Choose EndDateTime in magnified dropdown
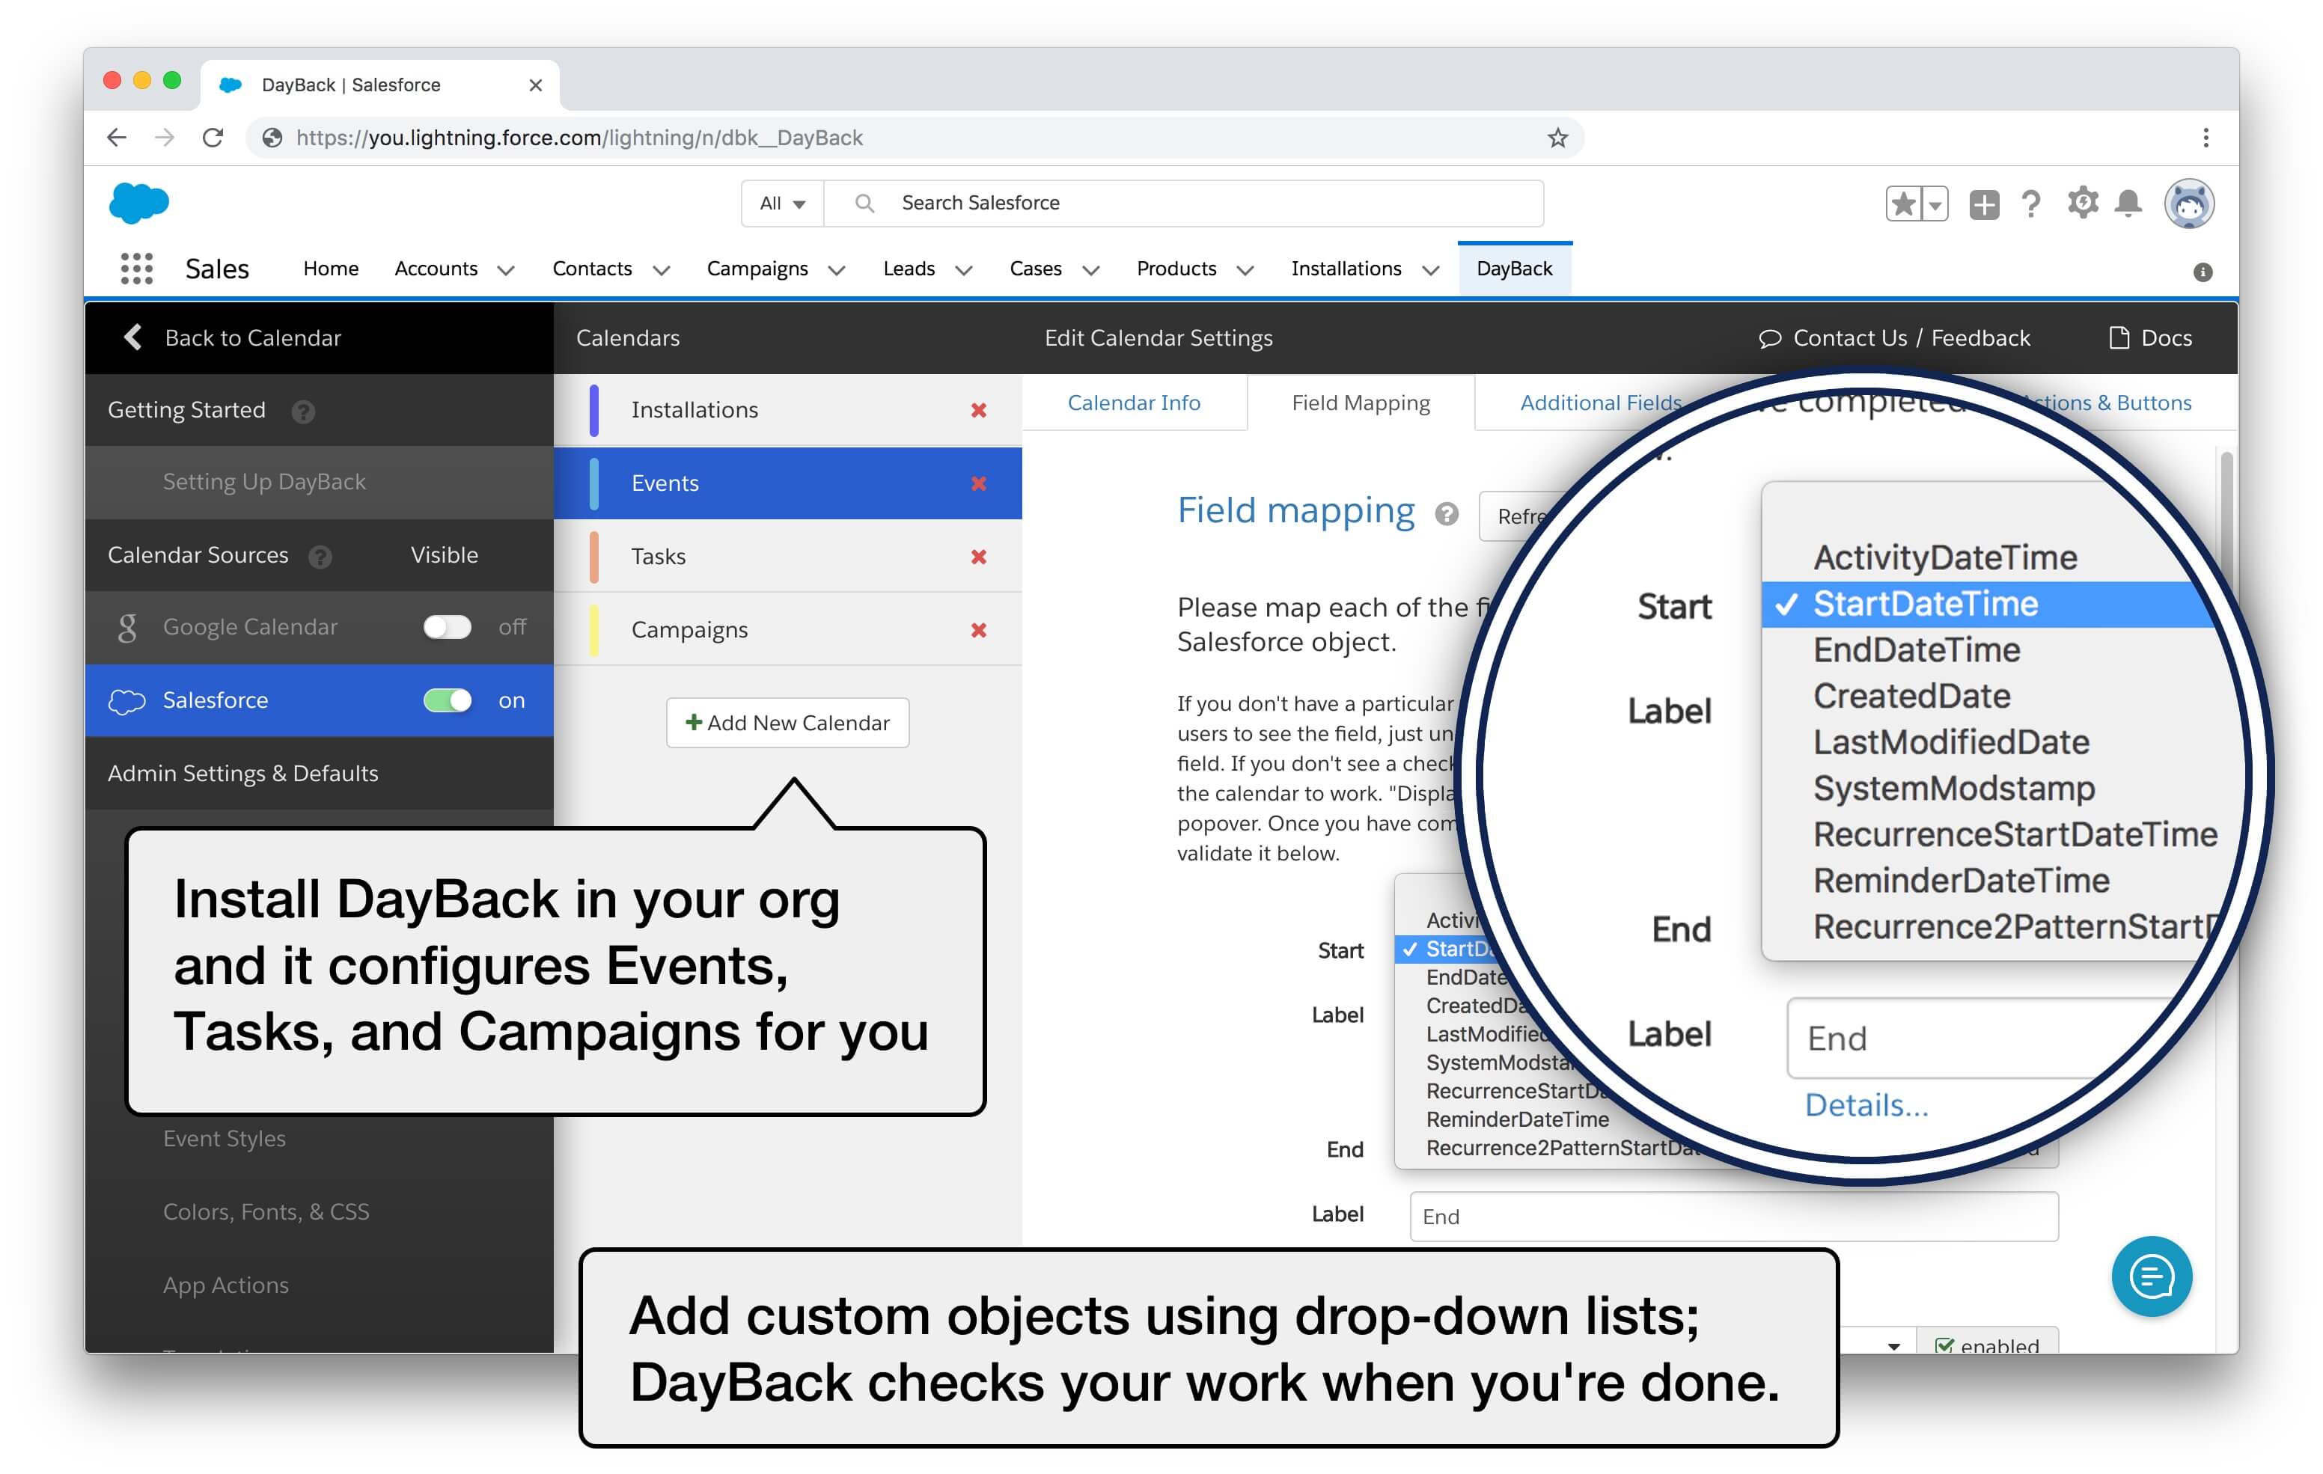Viewport: 2323px width, 1474px height. click(1916, 649)
